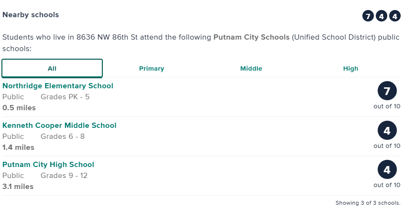Viewport: 404px width, 209px height.
Task: Click Kenneth Cooper Middle School's 4 rating circle
Action: (387, 130)
